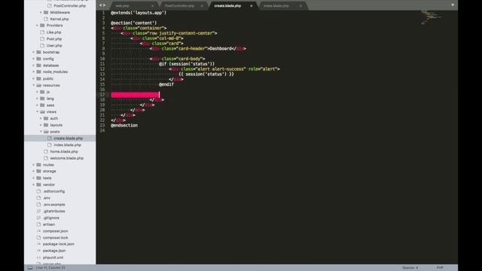Expand the node_modules folder arrow
Image resolution: width=482 pixels, height=271 pixels.
[x=33, y=72]
